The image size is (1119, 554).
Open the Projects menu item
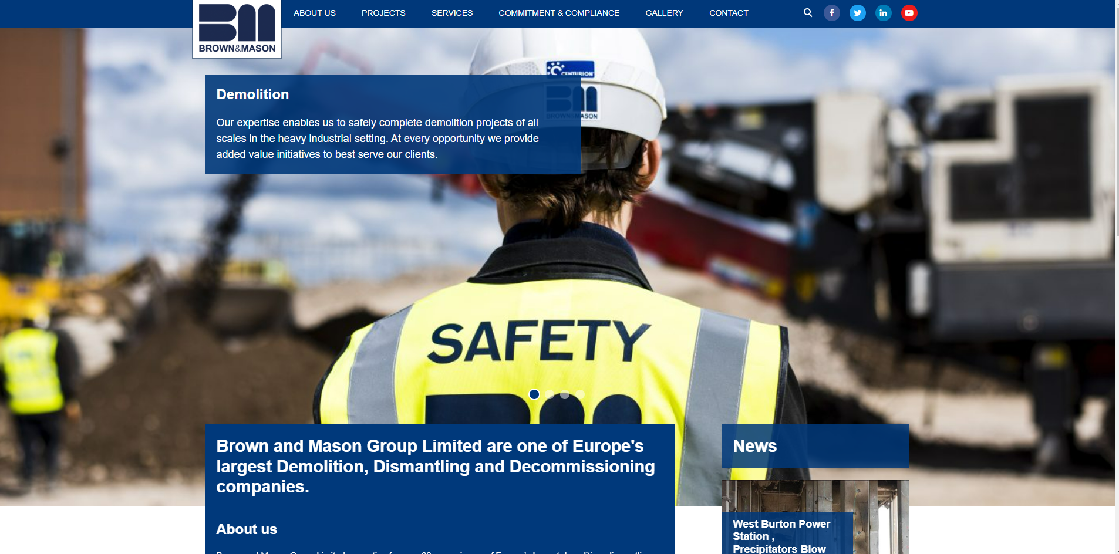click(x=383, y=12)
